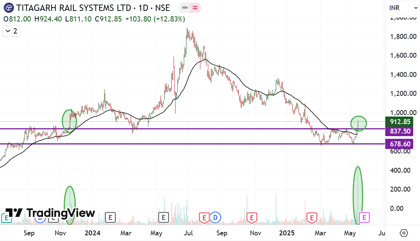The height and width of the screenshot is (241, 420).
Task: Click the close value C912.85 in header
Action: [108, 19]
